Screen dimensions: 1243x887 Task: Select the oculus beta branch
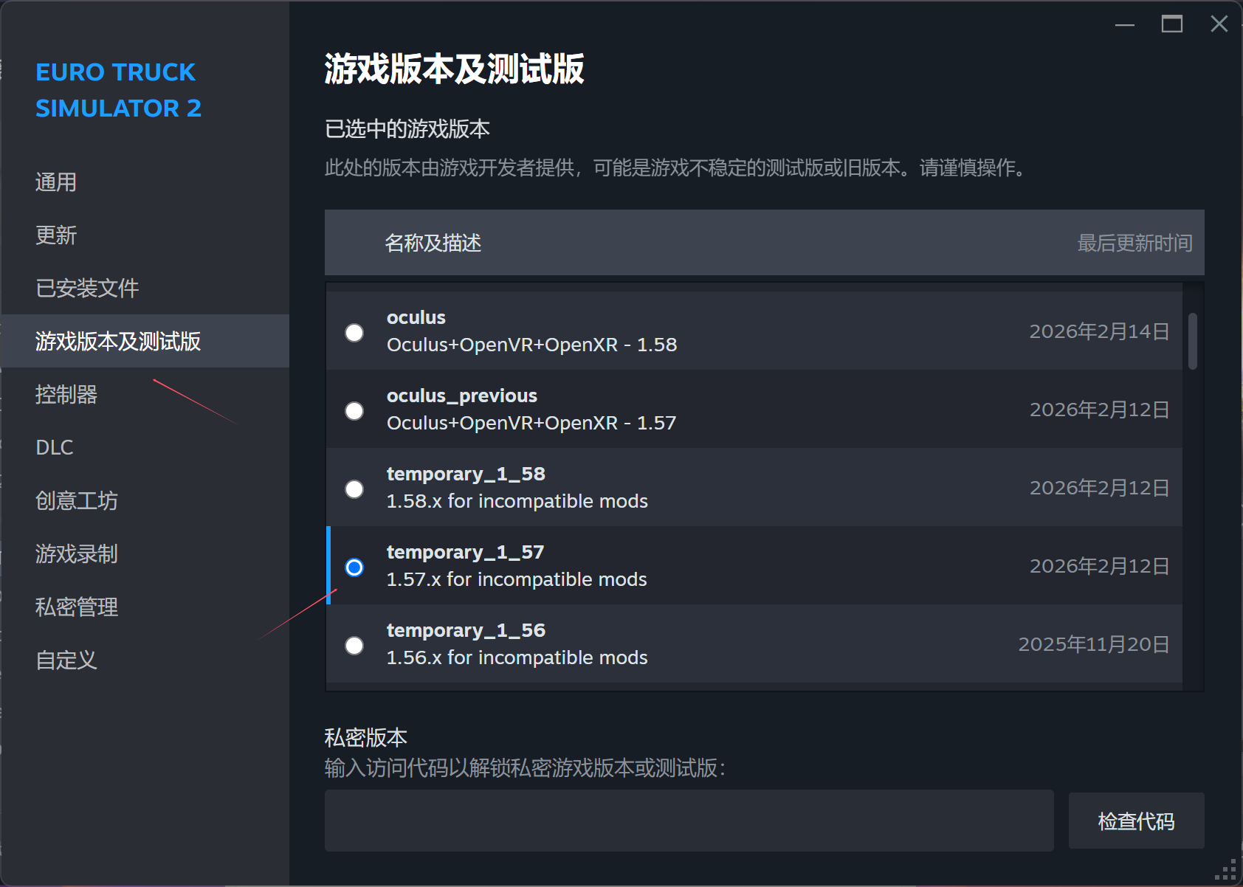[x=354, y=332]
